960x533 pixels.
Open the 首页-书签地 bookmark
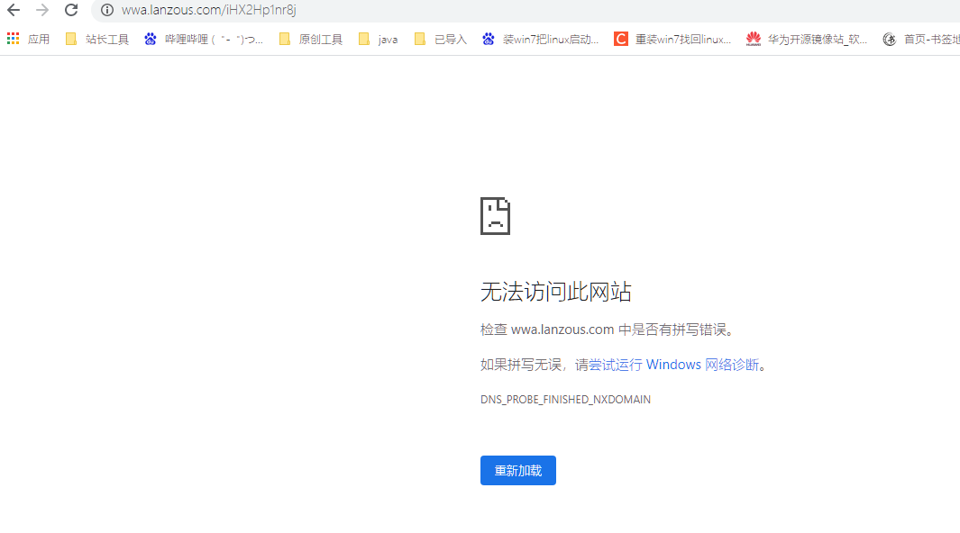920,39
